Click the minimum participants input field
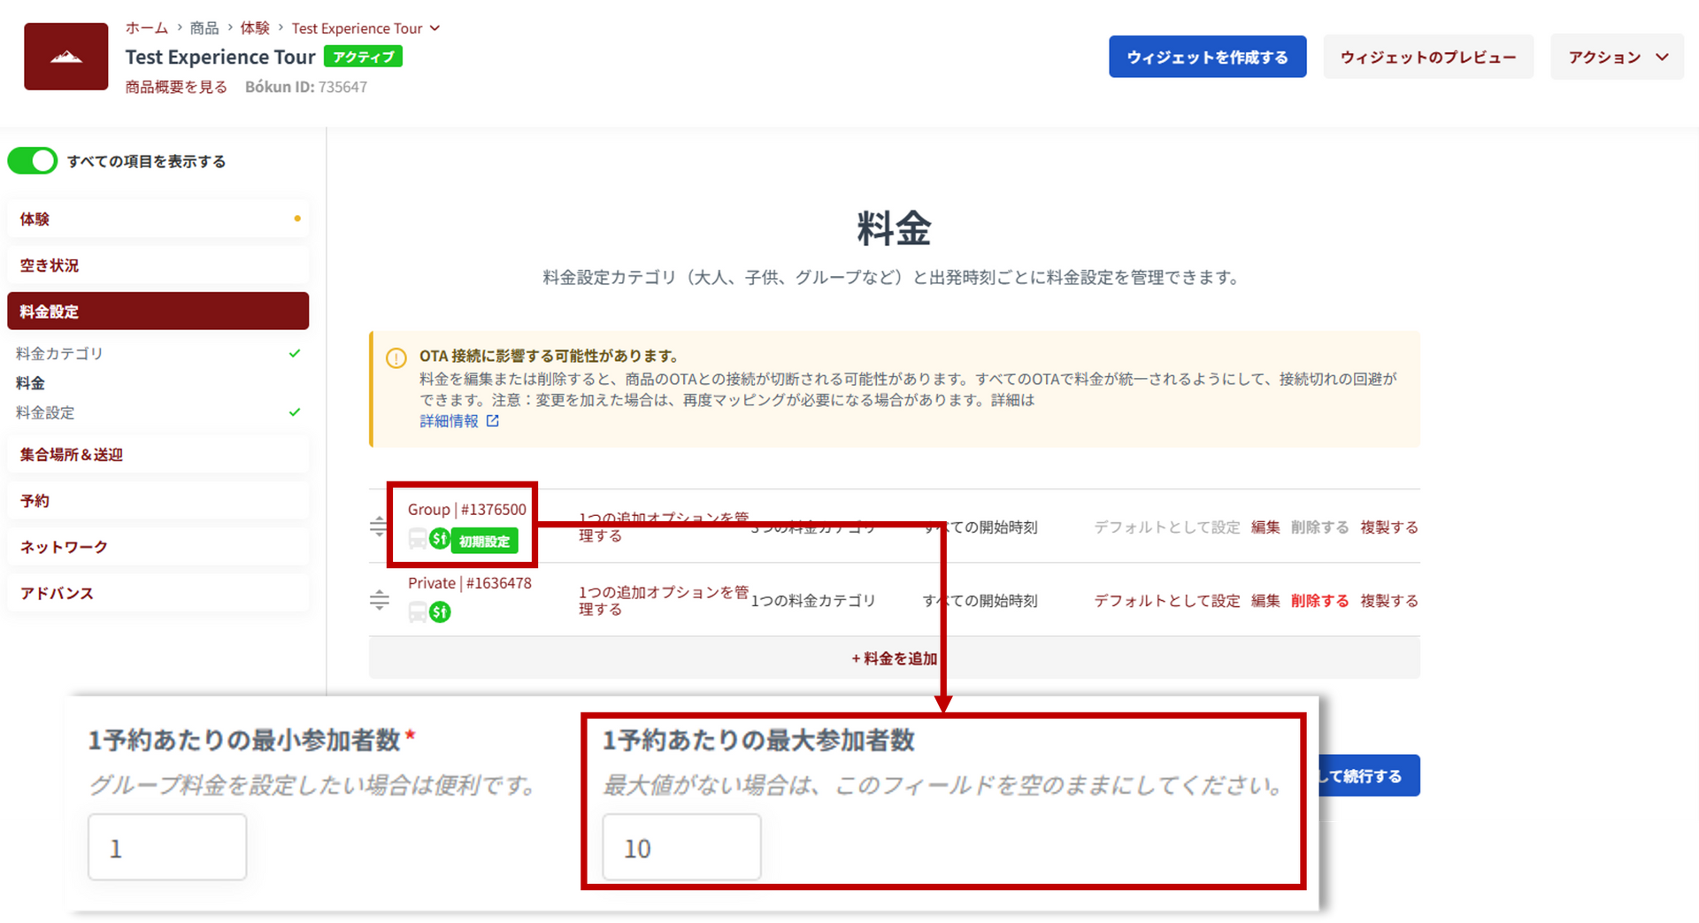 (167, 848)
